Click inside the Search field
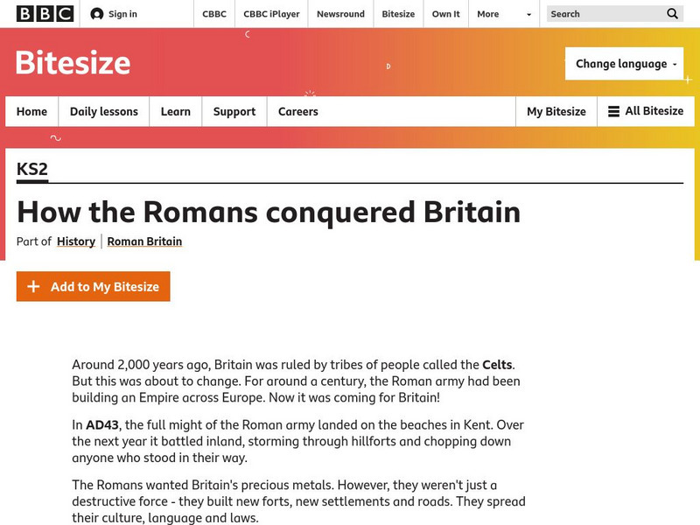Viewport: 700px width, 525px height. click(x=595, y=14)
